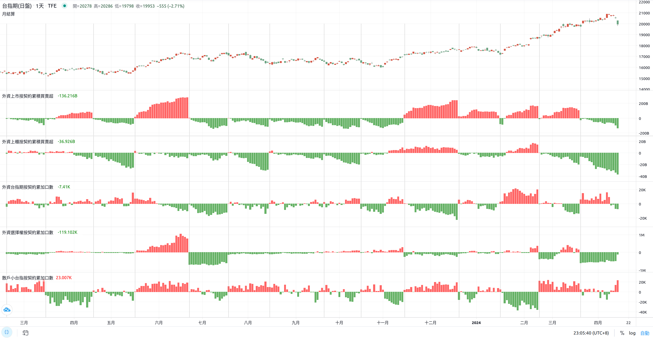Click the 2024 year marker on time axis
The width and height of the screenshot is (653, 339).
[x=476, y=323]
